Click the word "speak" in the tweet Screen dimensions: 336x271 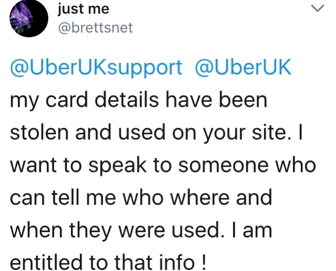[x=118, y=166]
